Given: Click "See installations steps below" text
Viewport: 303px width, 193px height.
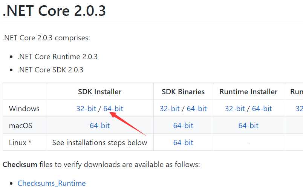Looking at the screenshot, I should pos(100,142).
